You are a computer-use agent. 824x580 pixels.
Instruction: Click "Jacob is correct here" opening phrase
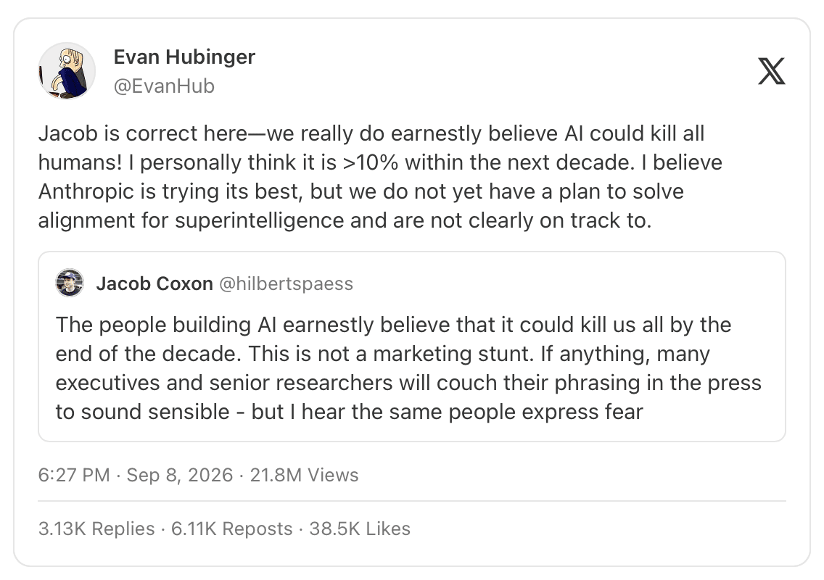142,133
